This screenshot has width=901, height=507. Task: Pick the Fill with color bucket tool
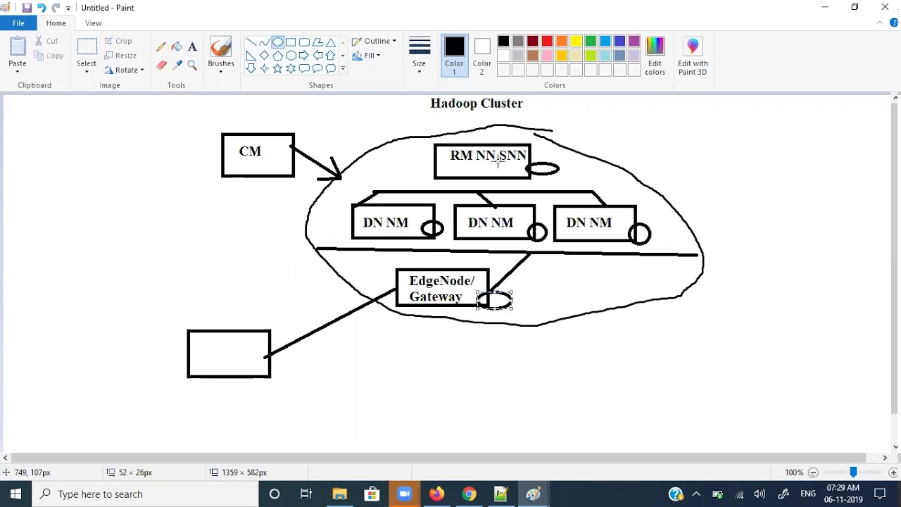(177, 47)
